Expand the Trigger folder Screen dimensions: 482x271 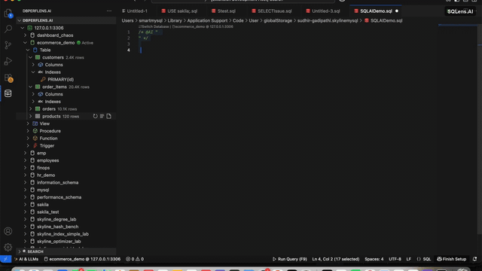[x=28, y=145]
